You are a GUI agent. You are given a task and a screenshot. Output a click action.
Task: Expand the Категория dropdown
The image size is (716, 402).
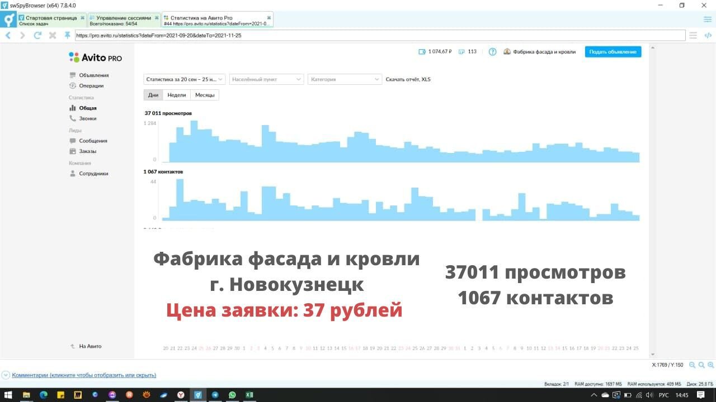pos(345,79)
